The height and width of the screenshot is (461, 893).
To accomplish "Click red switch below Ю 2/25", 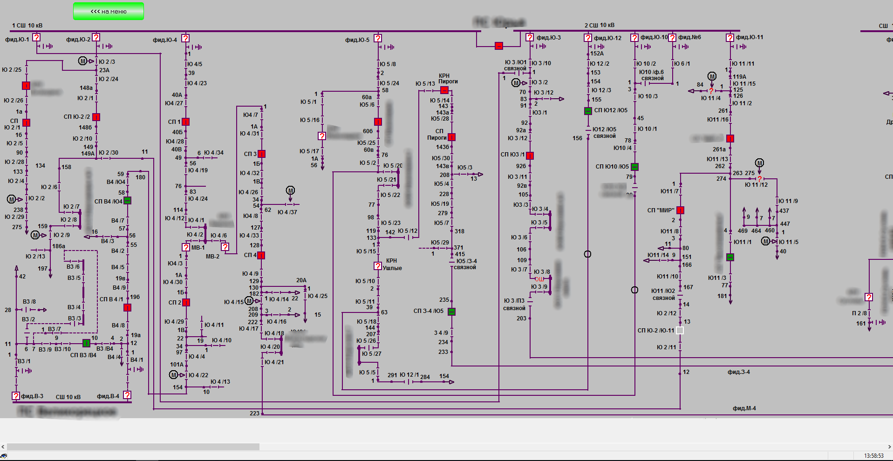I will tap(26, 86).
